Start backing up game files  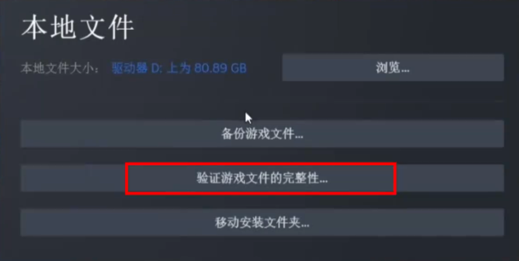(x=262, y=134)
